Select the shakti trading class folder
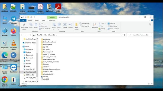This screenshot has width=163, height=91. pos(48,59)
